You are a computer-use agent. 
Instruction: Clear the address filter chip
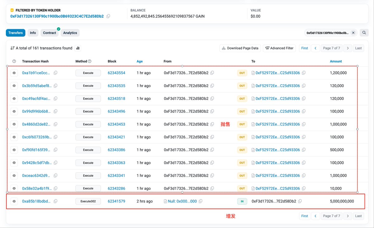[353, 33]
